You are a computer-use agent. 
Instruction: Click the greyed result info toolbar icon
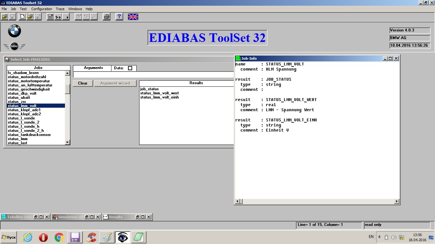[94, 17]
